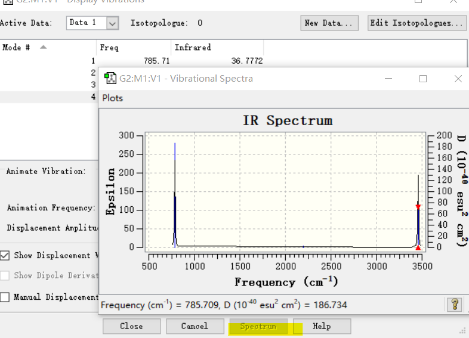Minimize the Vibrational Spectra window
Image resolution: width=469 pixels, height=338 pixels.
click(x=388, y=79)
